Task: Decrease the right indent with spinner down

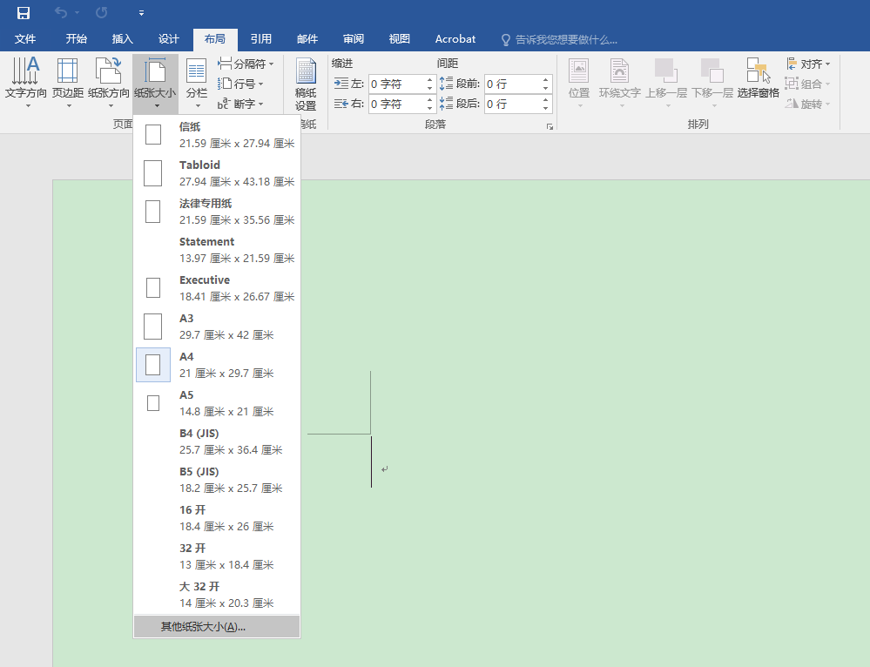Action: [429, 108]
